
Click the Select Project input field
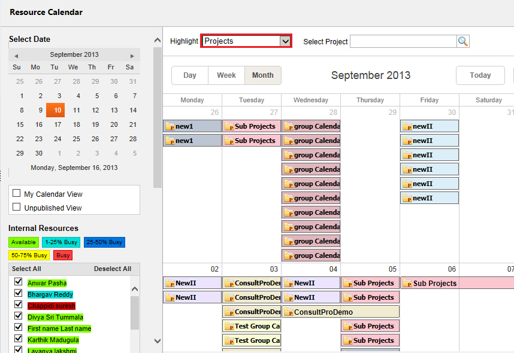coord(403,41)
